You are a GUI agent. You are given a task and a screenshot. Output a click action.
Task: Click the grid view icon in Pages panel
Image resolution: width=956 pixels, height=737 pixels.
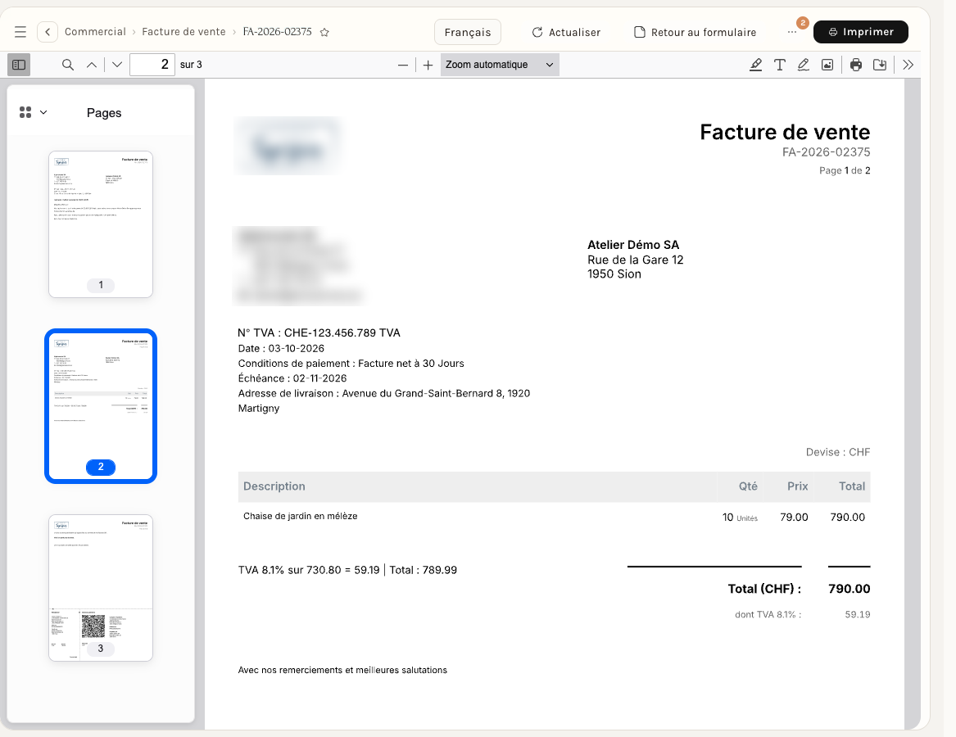pyautogui.click(x=25, y=112)
